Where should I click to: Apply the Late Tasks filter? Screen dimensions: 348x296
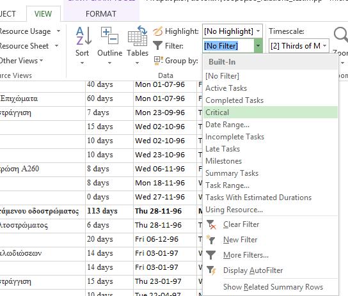tap(271, 149)
